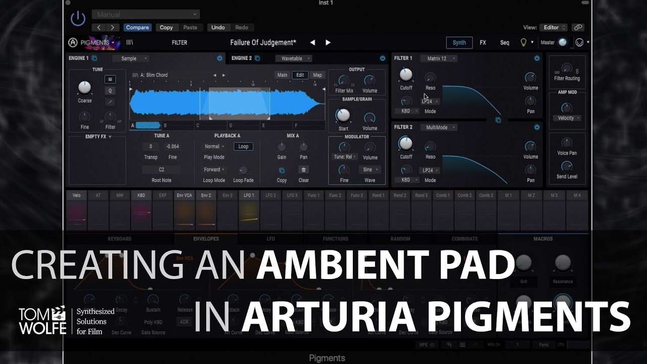Click the link chain icon beside Editor
This screenshot has height=364, width=647.
coord(578,27)
